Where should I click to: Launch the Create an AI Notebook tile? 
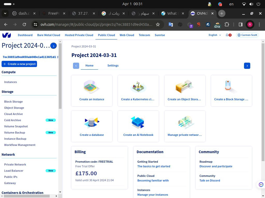[x=138, y=126]
